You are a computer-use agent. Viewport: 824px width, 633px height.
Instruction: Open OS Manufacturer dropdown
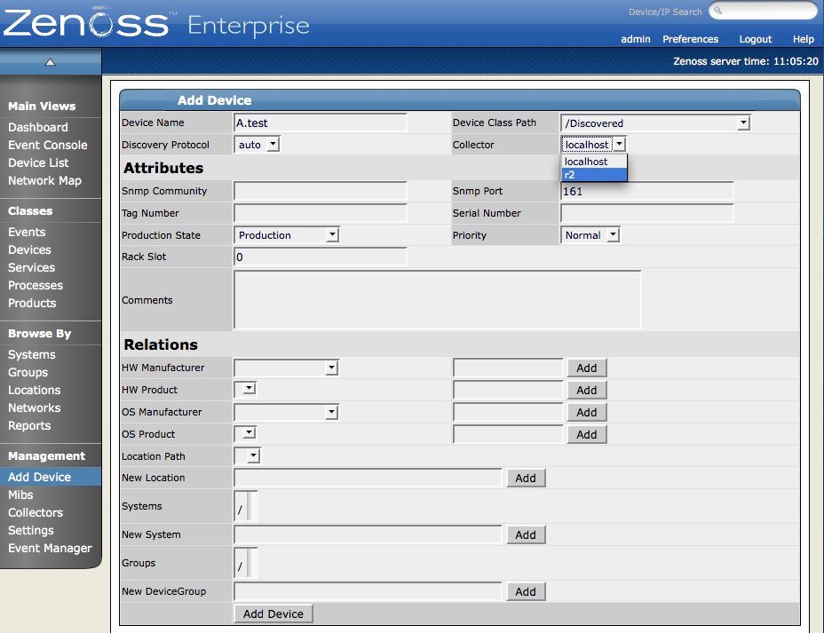tap(287, 412)
